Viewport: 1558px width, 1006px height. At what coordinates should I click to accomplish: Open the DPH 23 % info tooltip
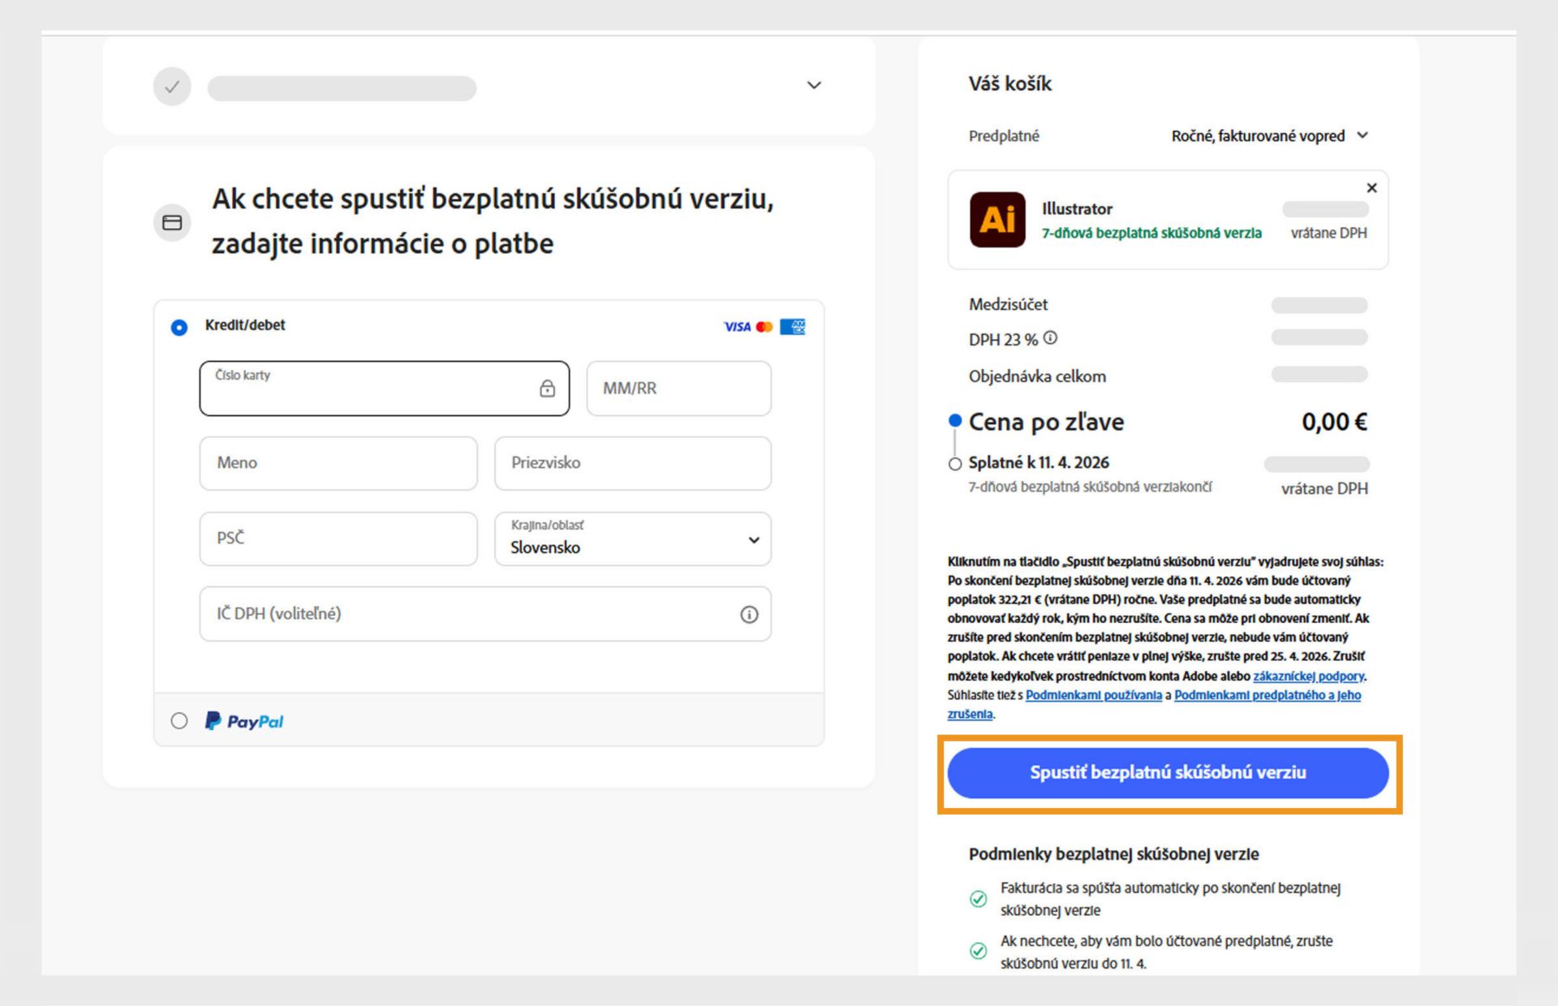coord(1050,338)
